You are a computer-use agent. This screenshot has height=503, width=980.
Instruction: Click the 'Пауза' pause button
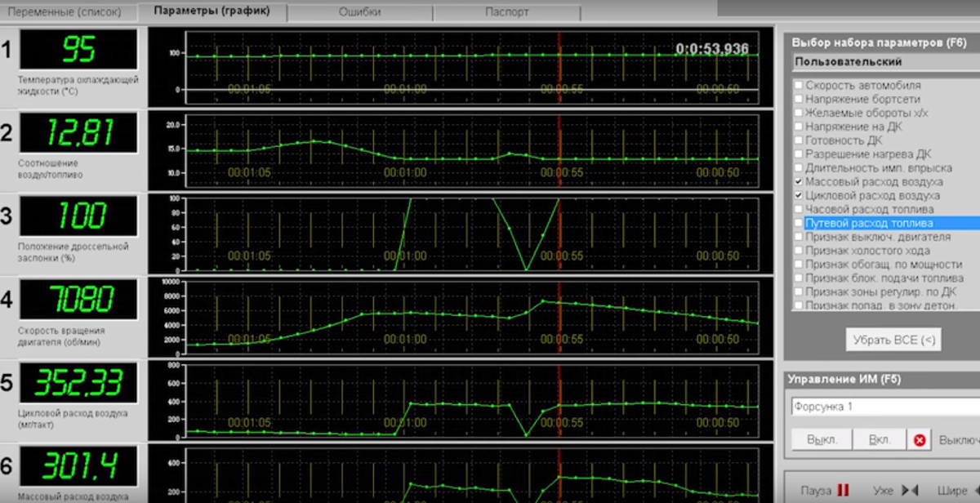point(824,491)
